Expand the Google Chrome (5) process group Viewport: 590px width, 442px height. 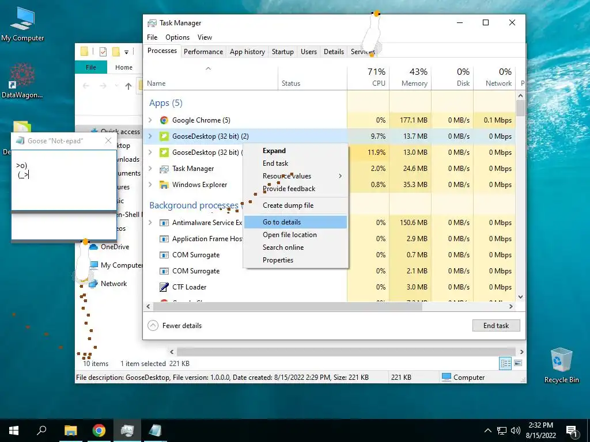point(150,120)
